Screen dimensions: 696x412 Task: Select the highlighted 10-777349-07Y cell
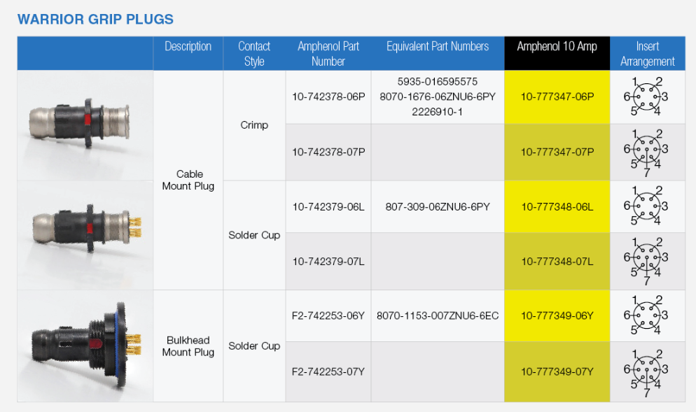coord(557,371)
